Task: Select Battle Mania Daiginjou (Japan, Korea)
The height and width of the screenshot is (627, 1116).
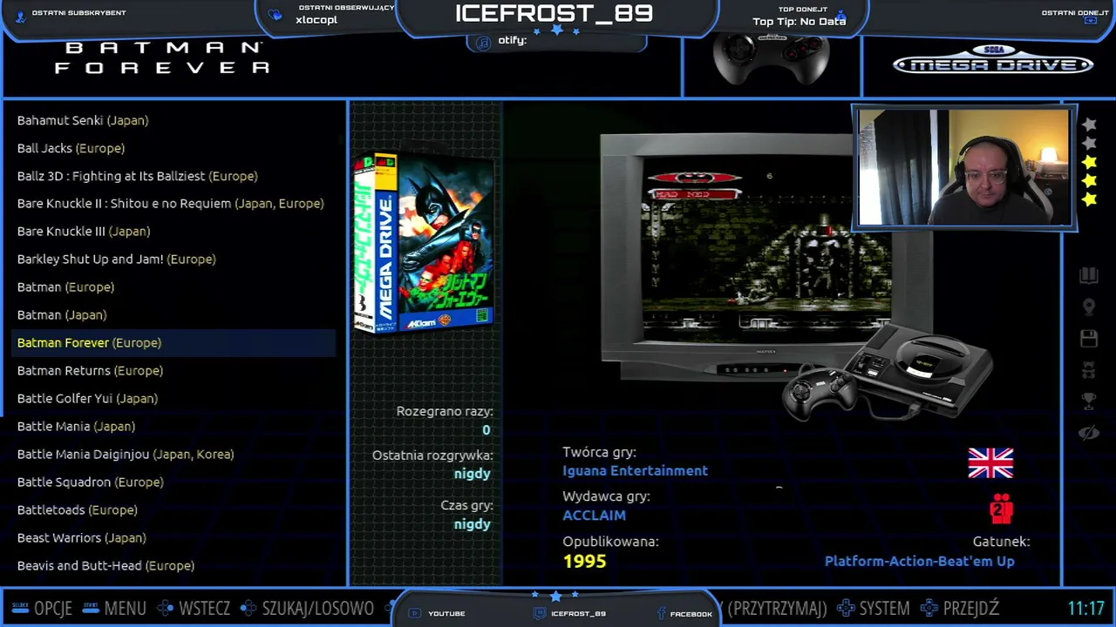Action: (126, 455)
